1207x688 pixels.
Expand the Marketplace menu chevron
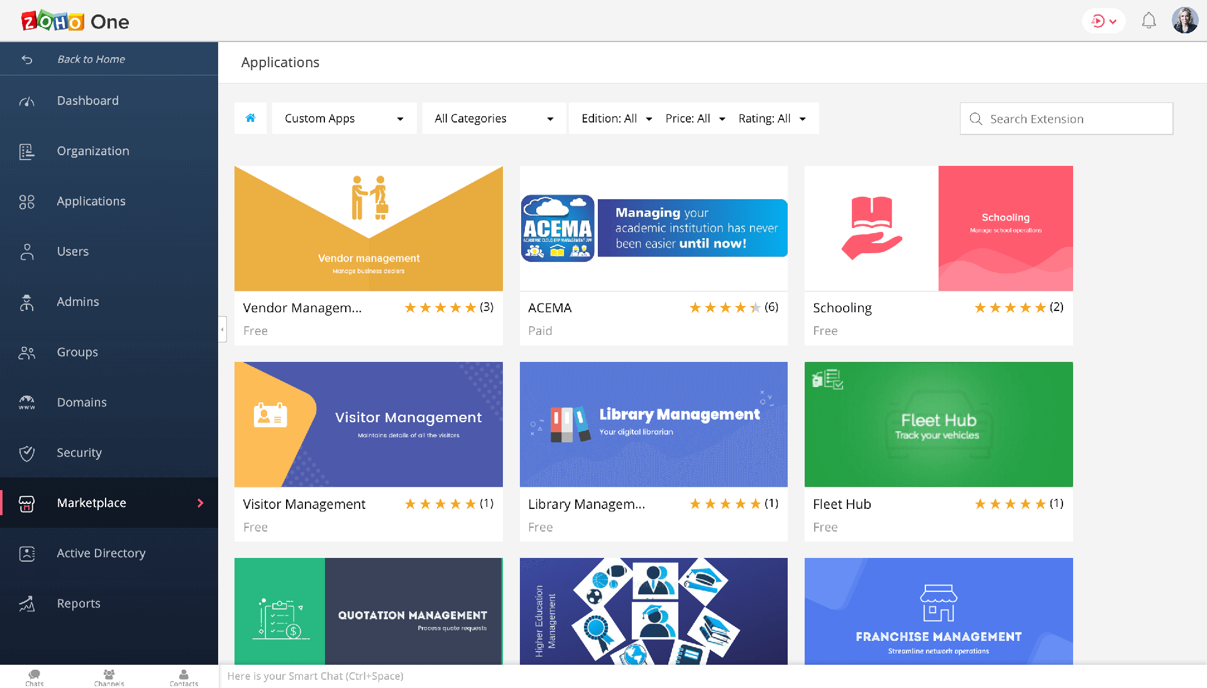pos(201,503)
